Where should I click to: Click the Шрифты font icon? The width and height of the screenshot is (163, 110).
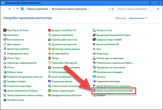[x=94, y=95]
